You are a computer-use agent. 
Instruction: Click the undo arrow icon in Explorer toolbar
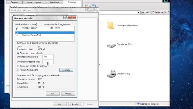(x=94, y=6)
